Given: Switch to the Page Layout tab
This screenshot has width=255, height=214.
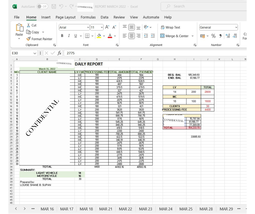Looking at the screenshot, I should point(66,17).
